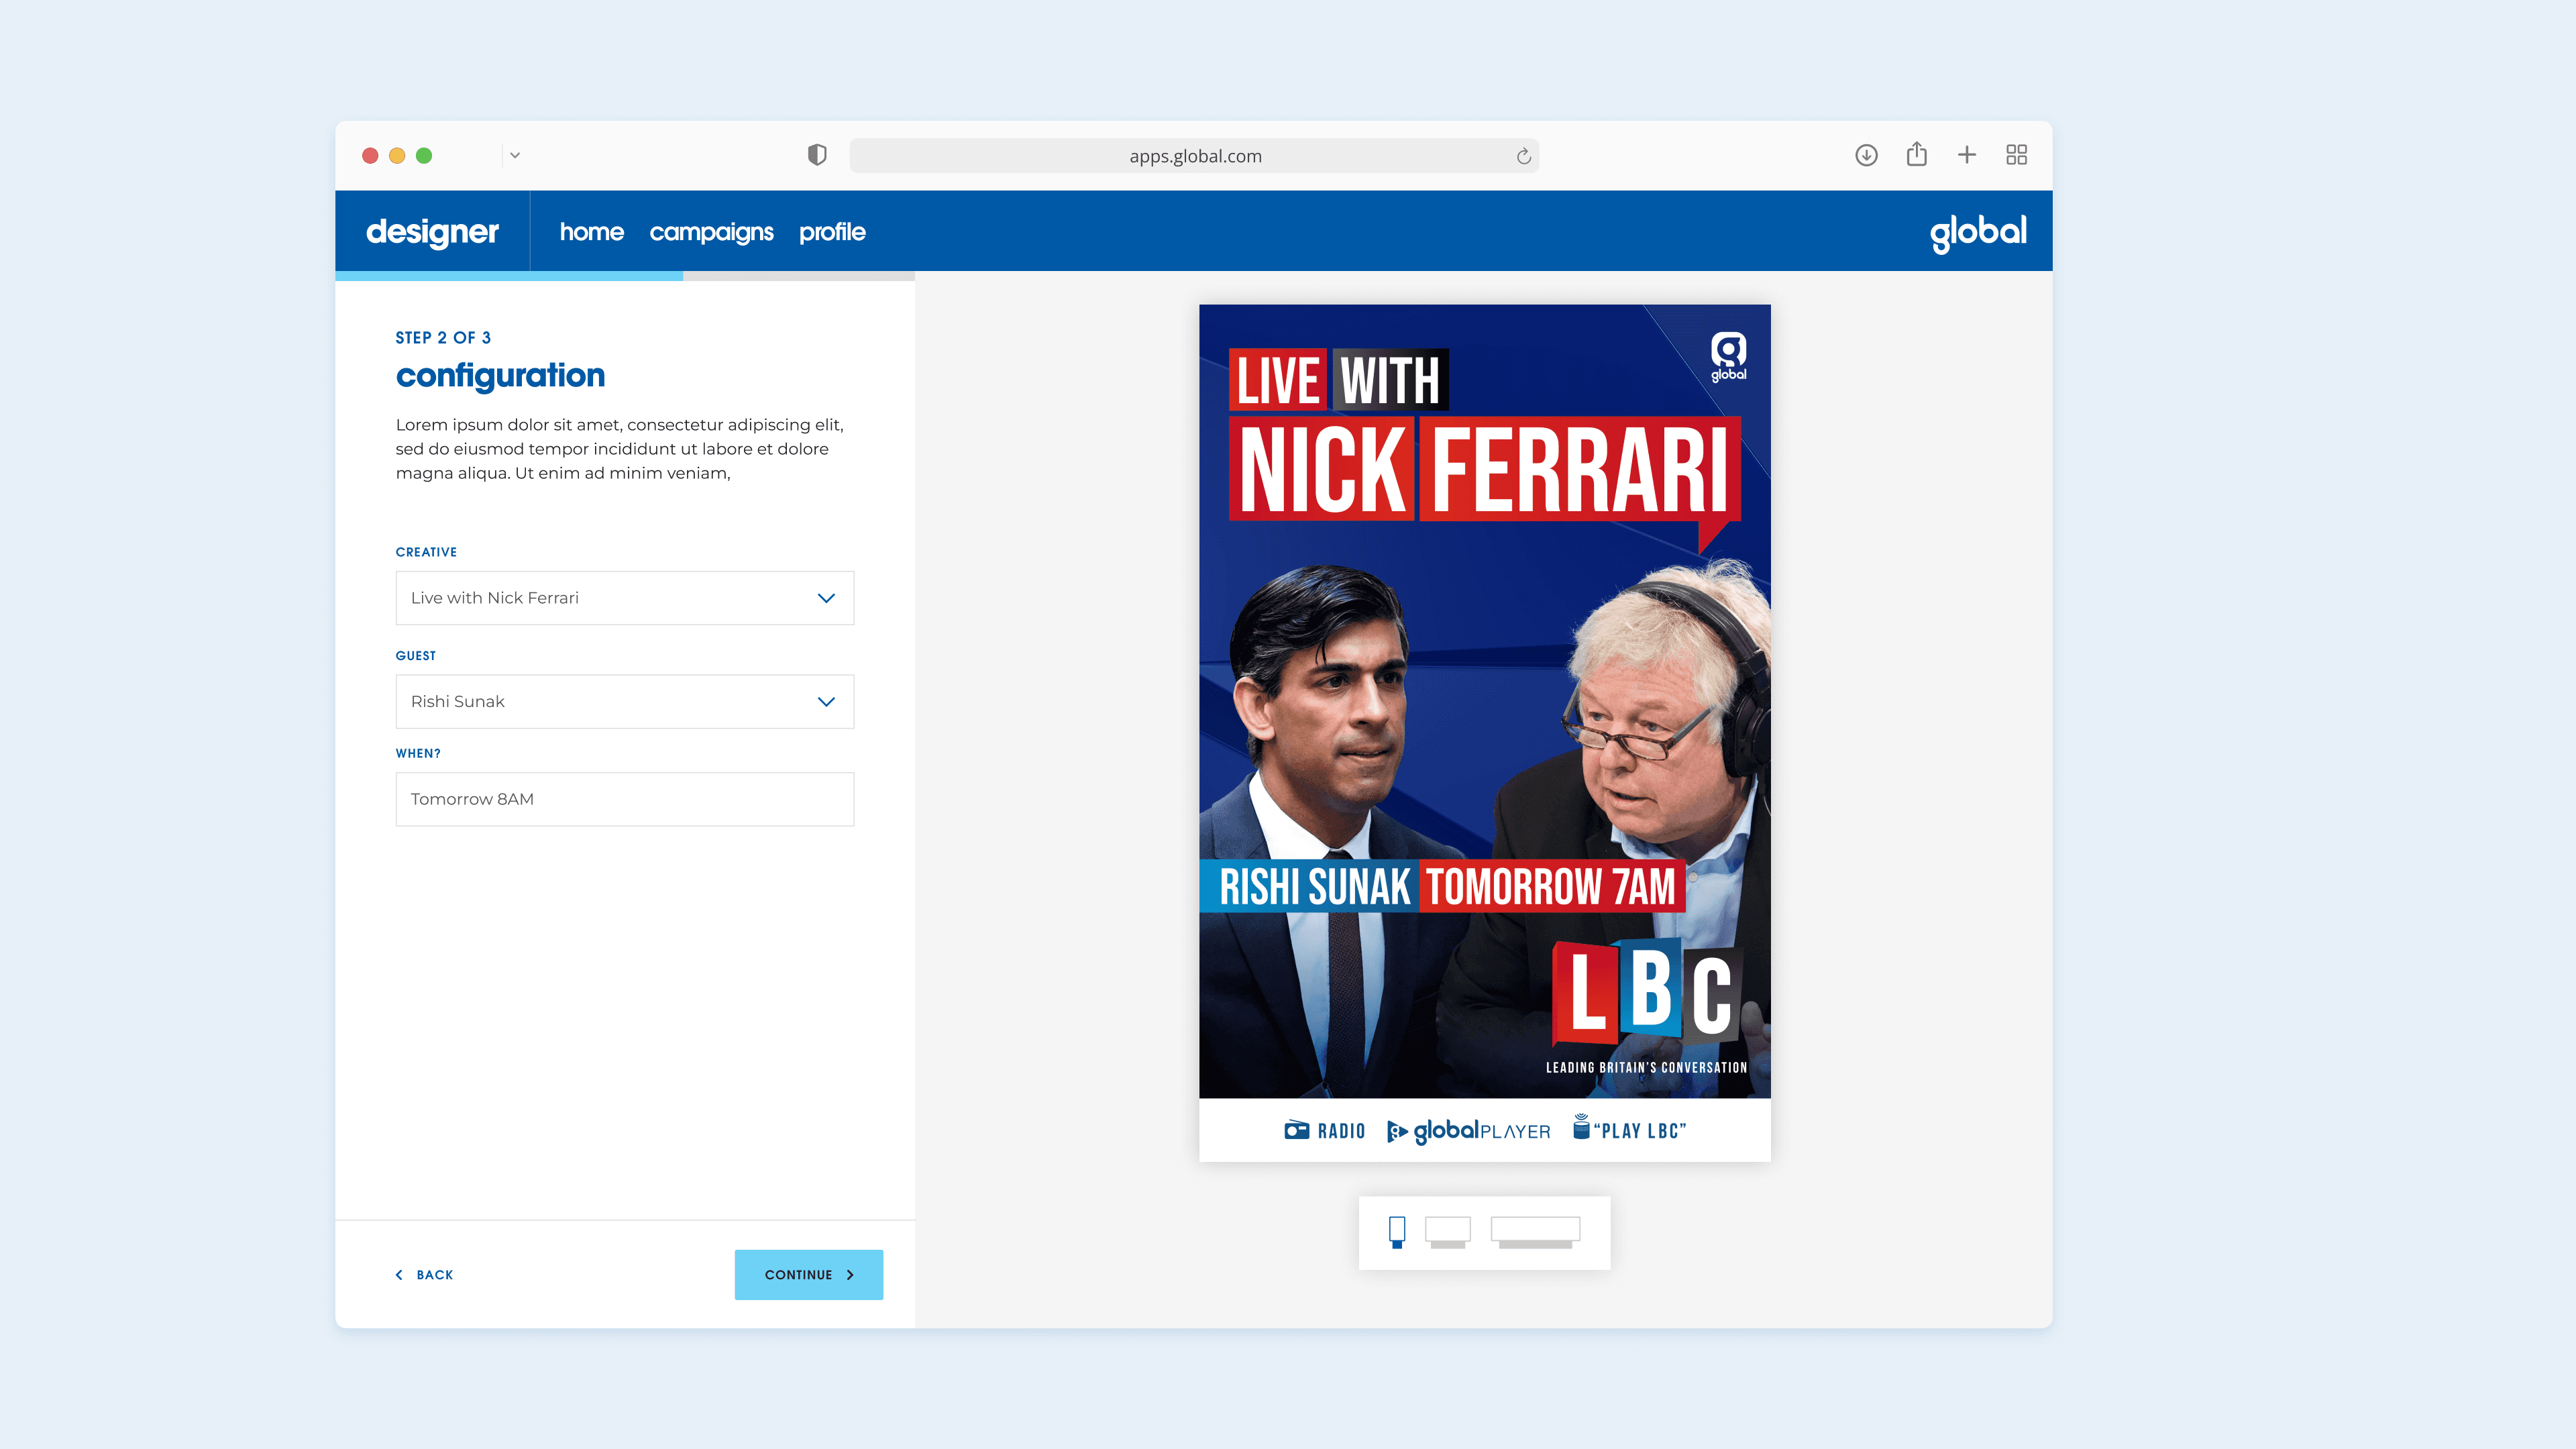Screen dimensions: 2576x1449
Task: Click the browser downloads icon
Action: (x=1866, y=155)
